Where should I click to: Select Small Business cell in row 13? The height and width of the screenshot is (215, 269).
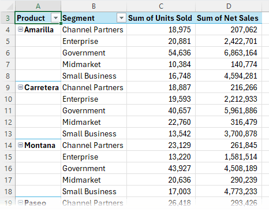[94, 134]
